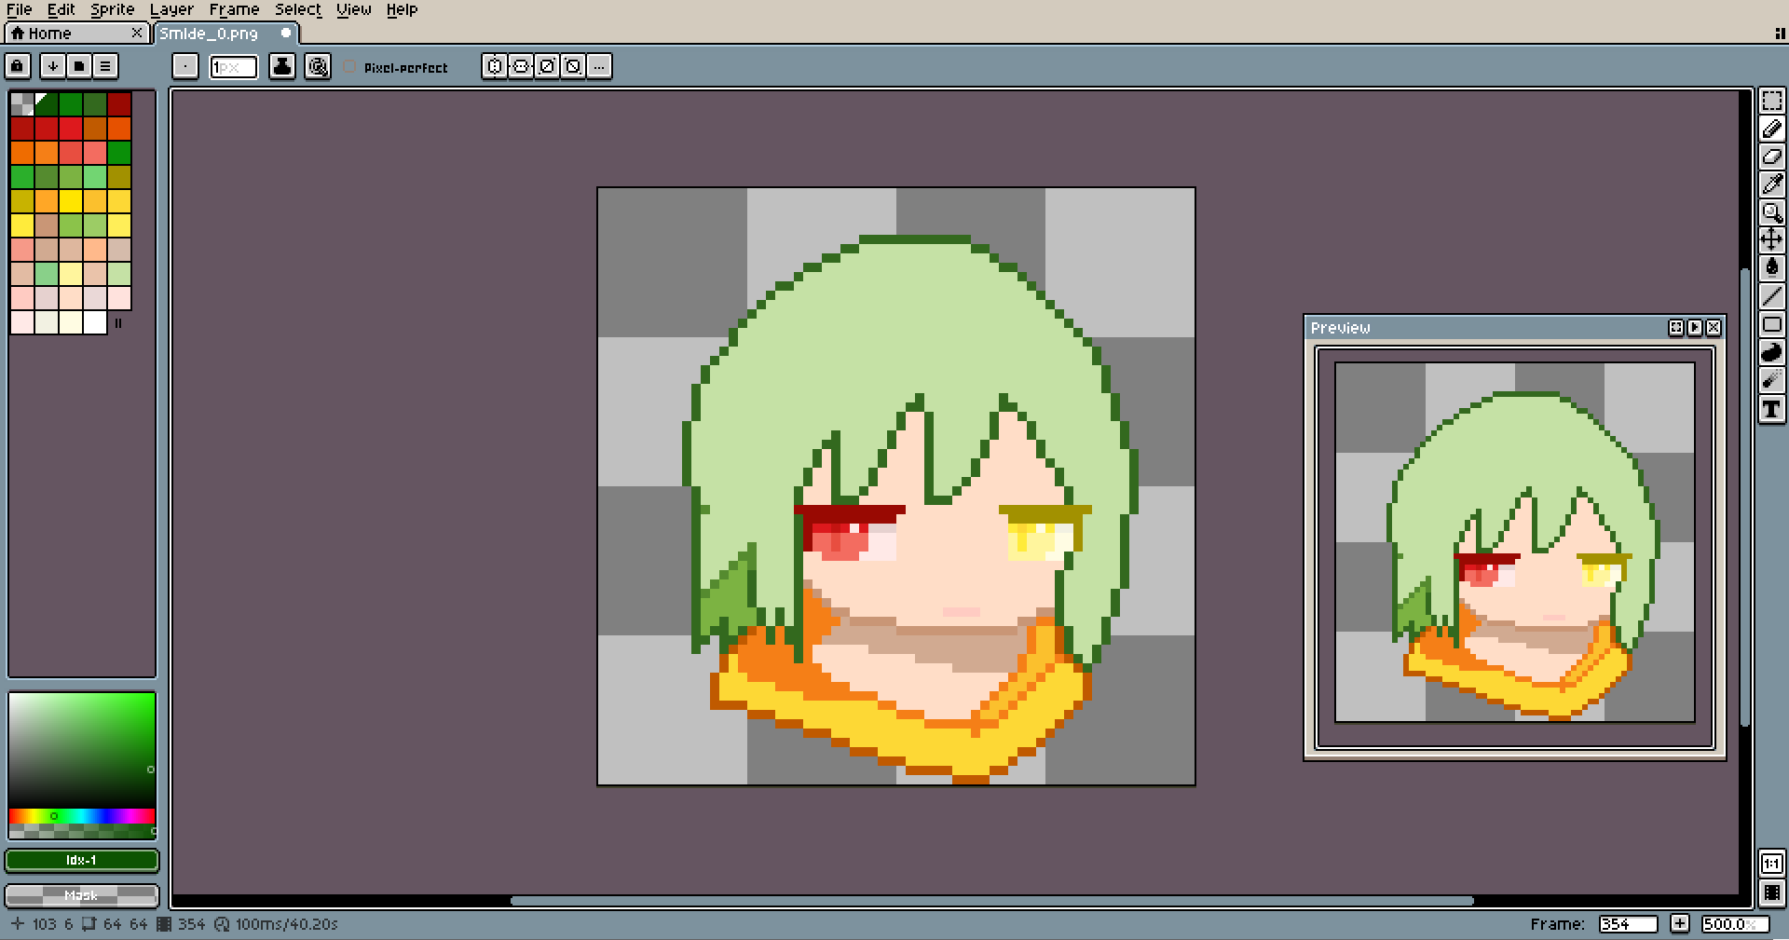This screenshot has height=940, width=1789.
Task: Choose the Move tool
Action: point(1771,240)
